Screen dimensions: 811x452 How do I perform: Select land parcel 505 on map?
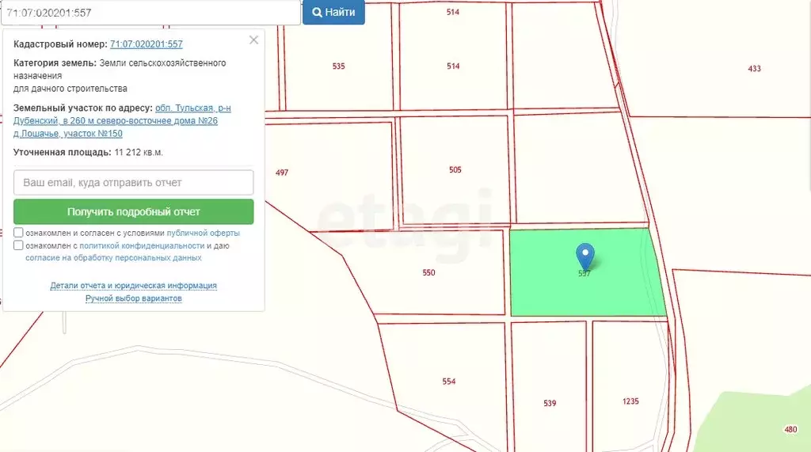click(455, 169)
